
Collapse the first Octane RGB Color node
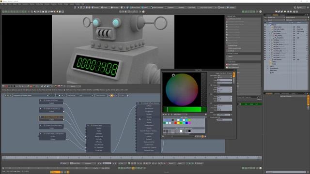[x=41, y=101]
